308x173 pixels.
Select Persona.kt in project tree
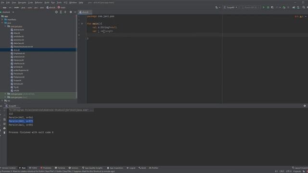tap(18, 74)
